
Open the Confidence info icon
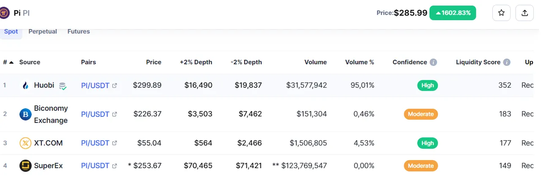[x=433, y=62]
